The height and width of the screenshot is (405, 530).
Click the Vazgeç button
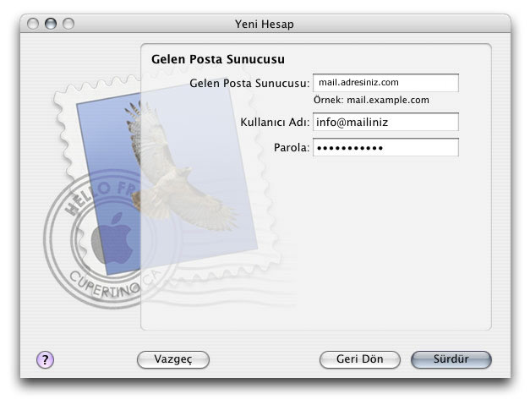point(173,359)
